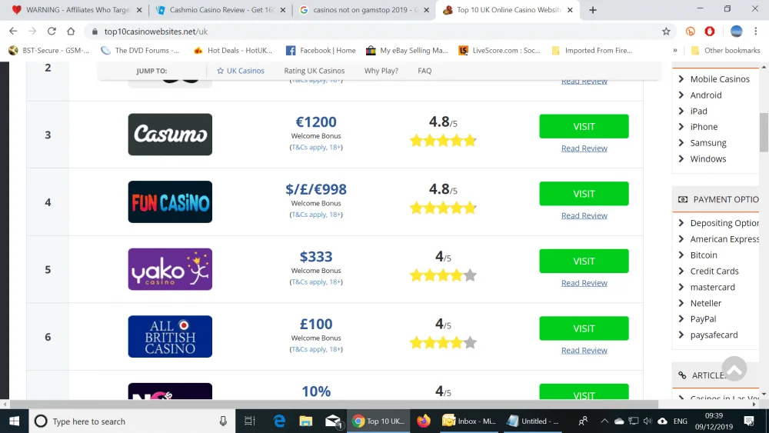Open File Explorer from taskbar

coord(306,421)
